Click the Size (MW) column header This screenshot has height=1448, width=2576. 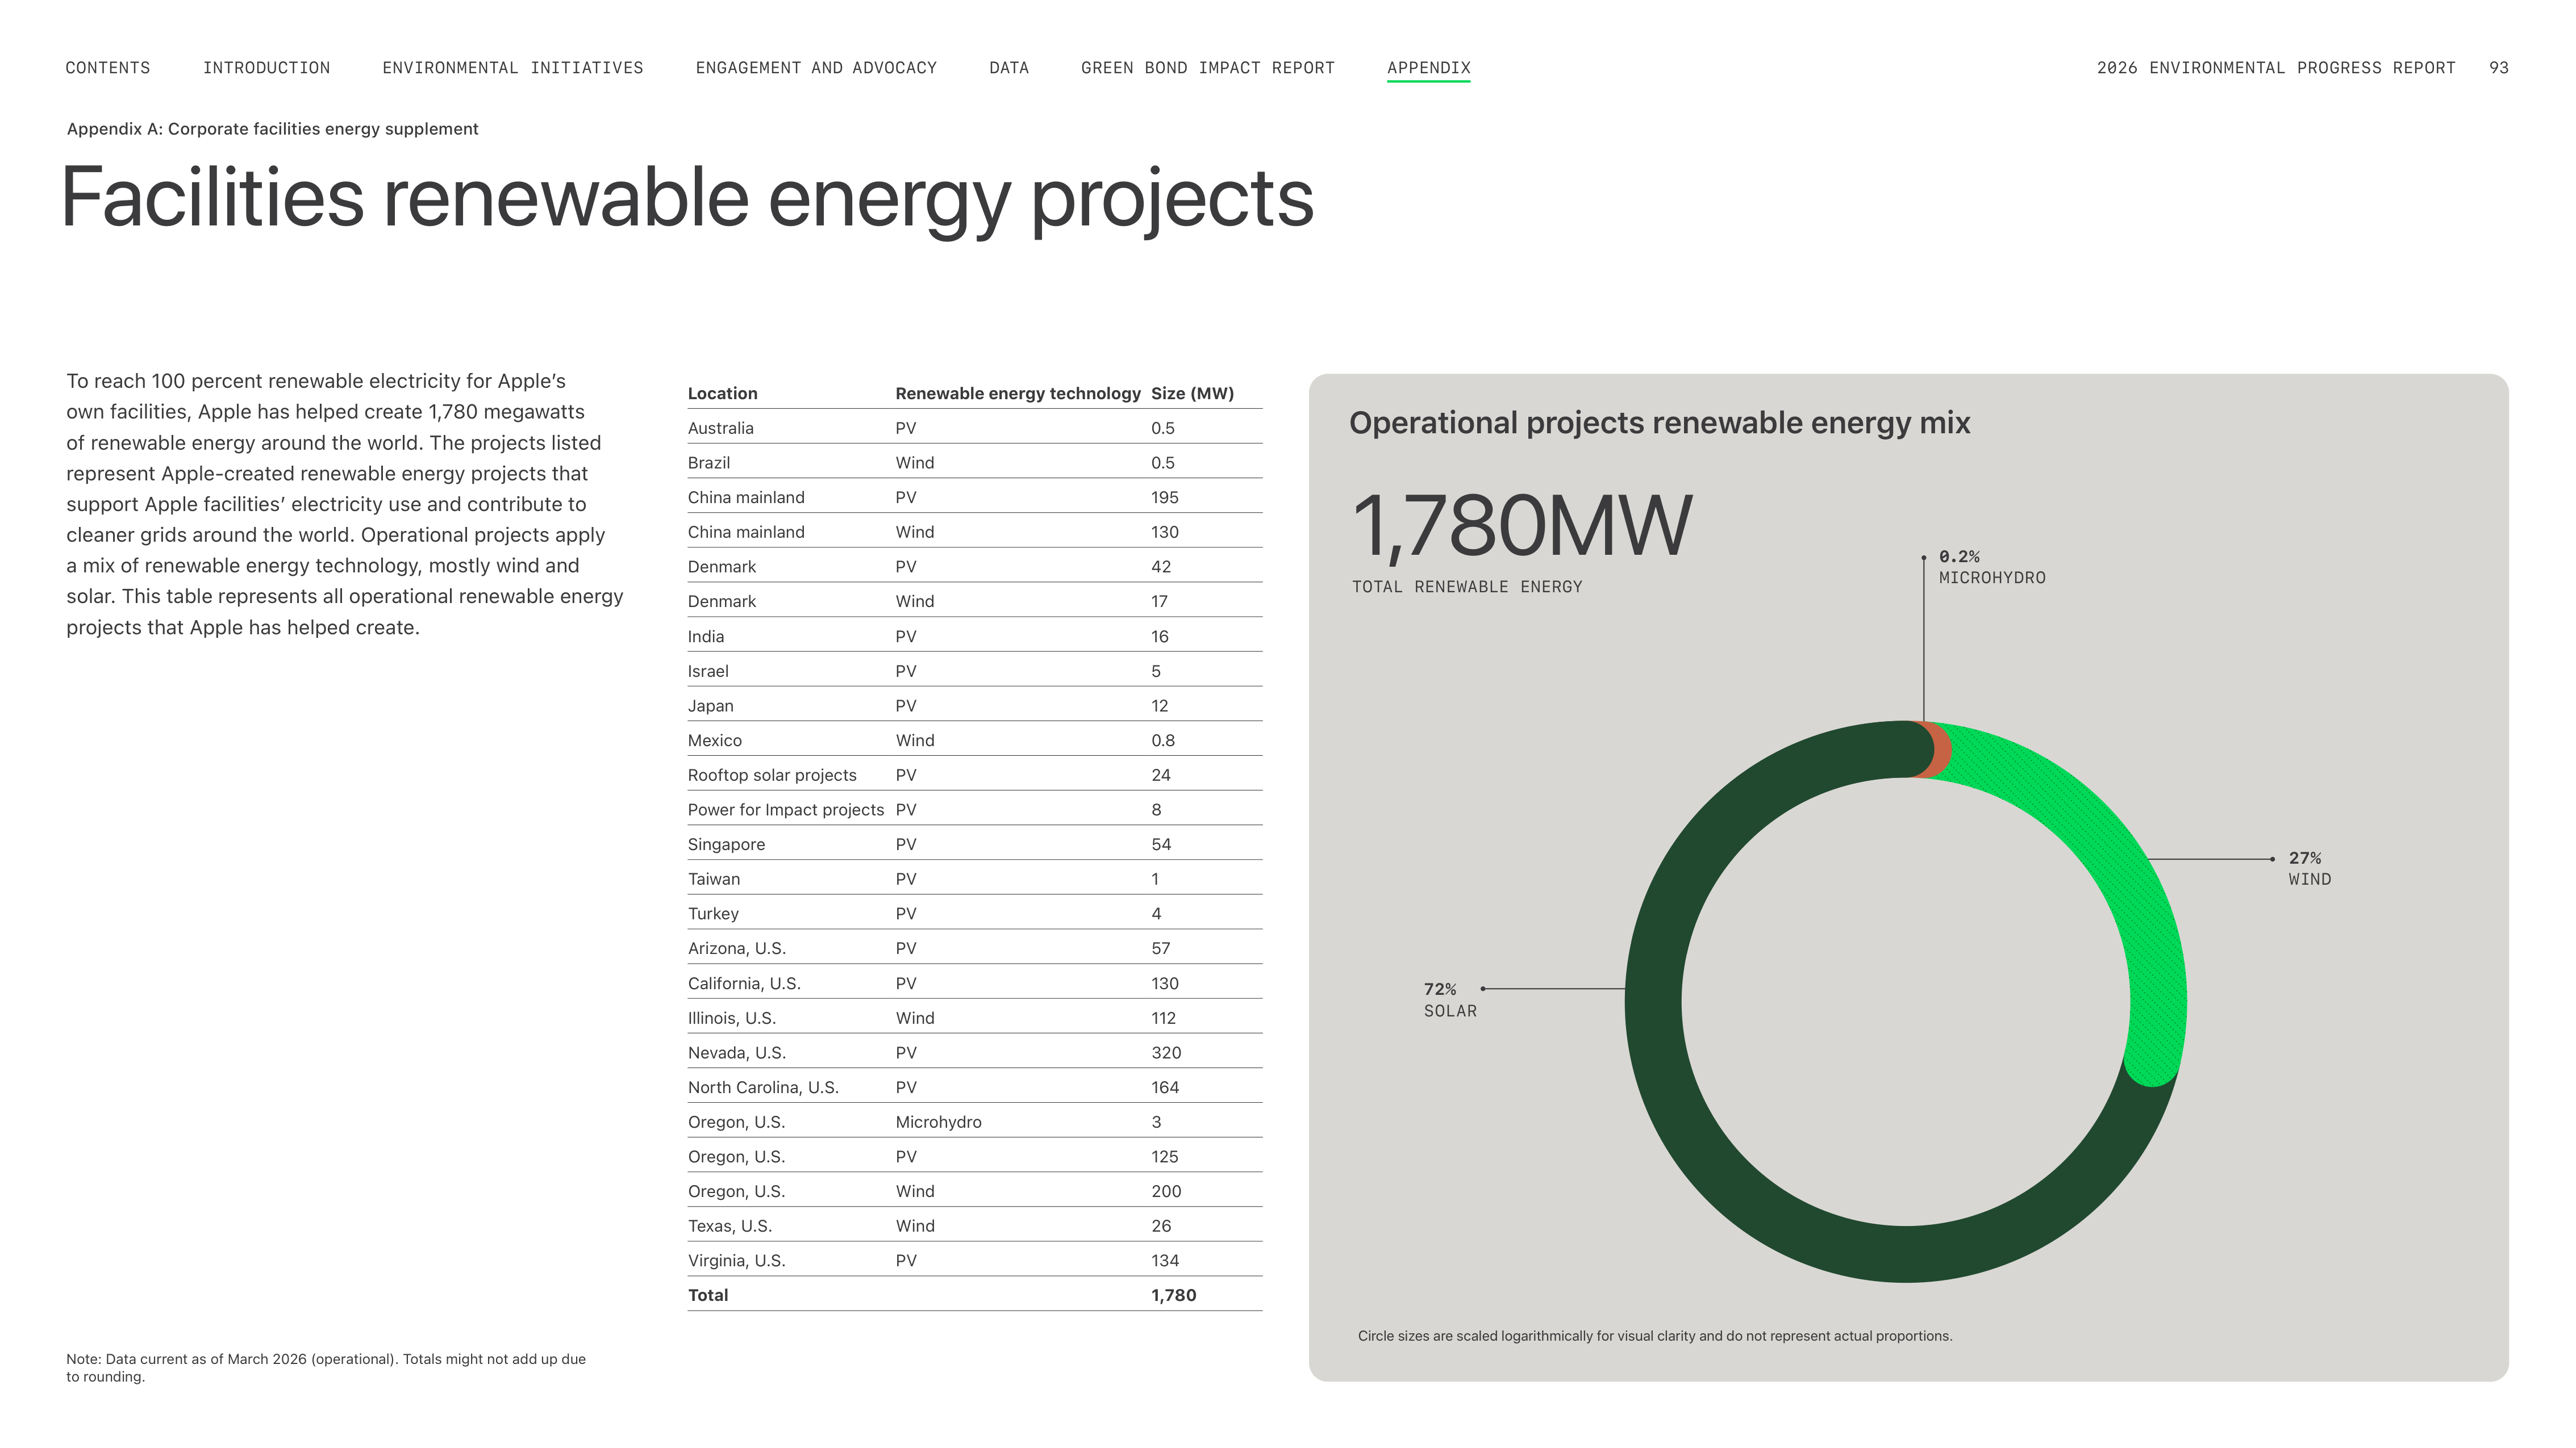1192,394
